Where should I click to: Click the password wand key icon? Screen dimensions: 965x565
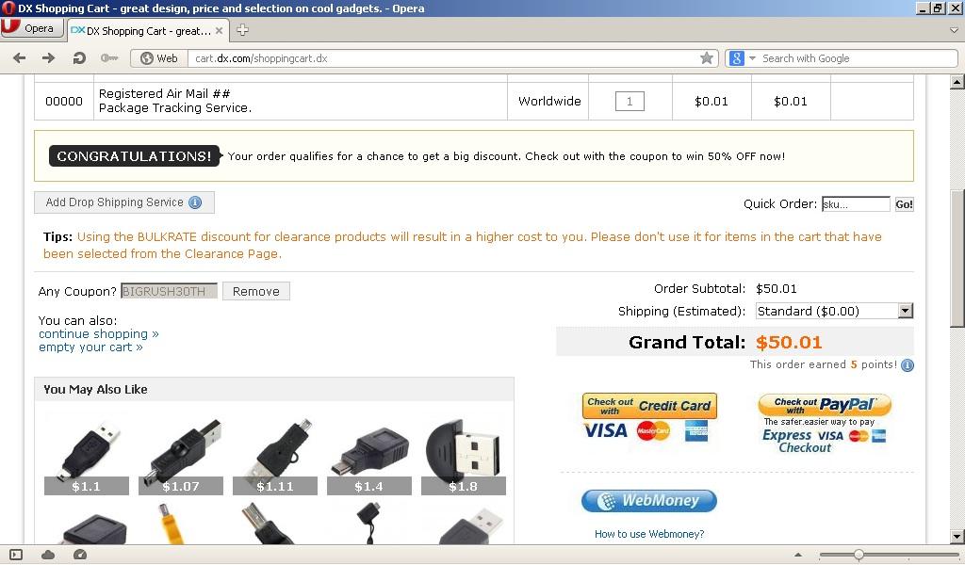109,57
